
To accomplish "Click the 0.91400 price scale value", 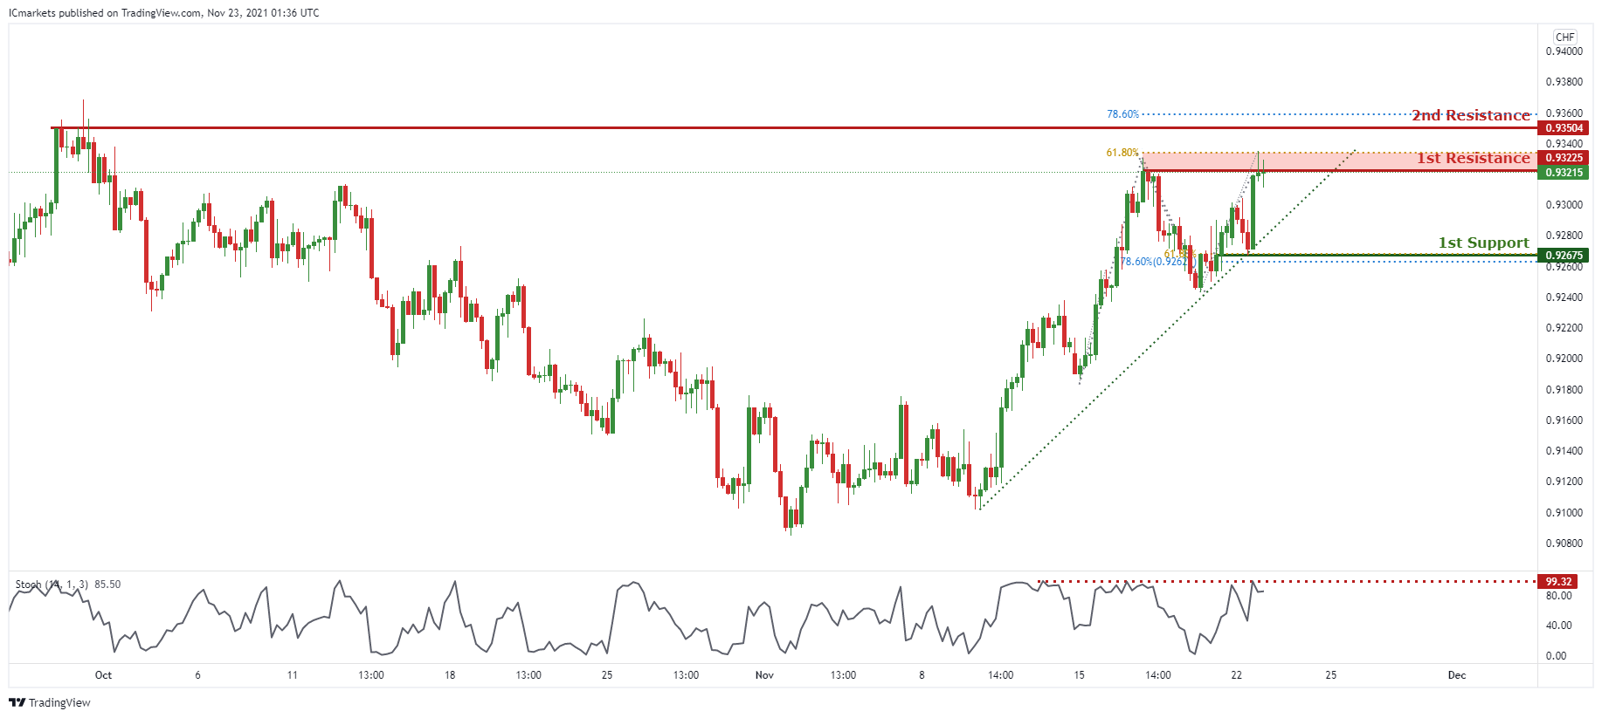I will 1564,451.
